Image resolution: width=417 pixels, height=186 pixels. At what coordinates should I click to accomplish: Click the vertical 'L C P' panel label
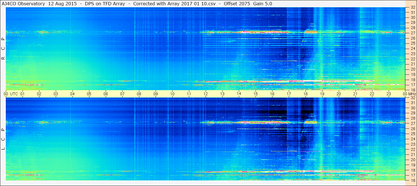3,139
